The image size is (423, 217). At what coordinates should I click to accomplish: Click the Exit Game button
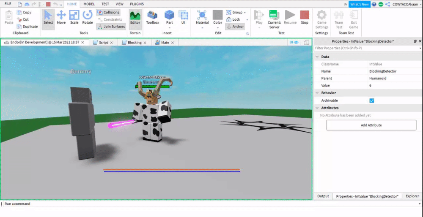pos(354,19)
